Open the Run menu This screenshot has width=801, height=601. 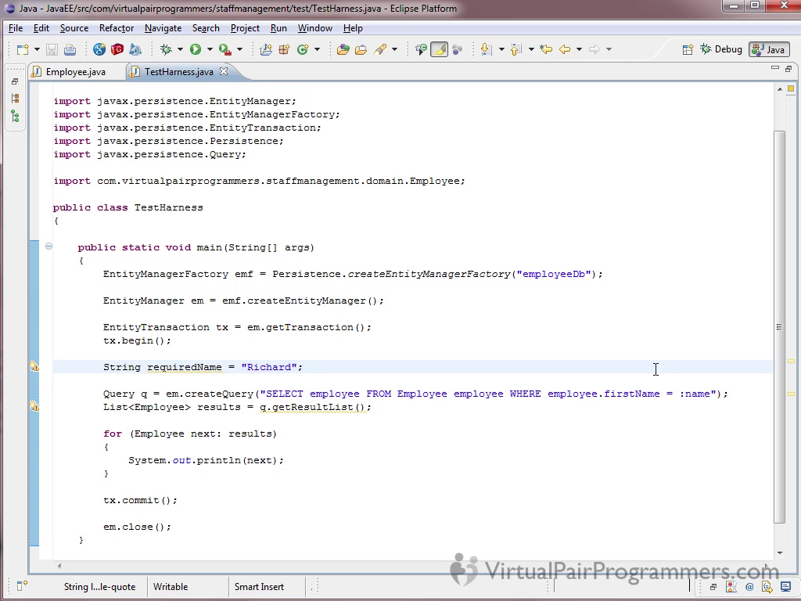tap(278, 28)
